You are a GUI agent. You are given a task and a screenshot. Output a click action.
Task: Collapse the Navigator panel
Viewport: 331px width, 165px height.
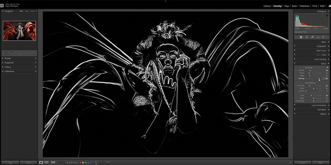[x=2, y=11]
